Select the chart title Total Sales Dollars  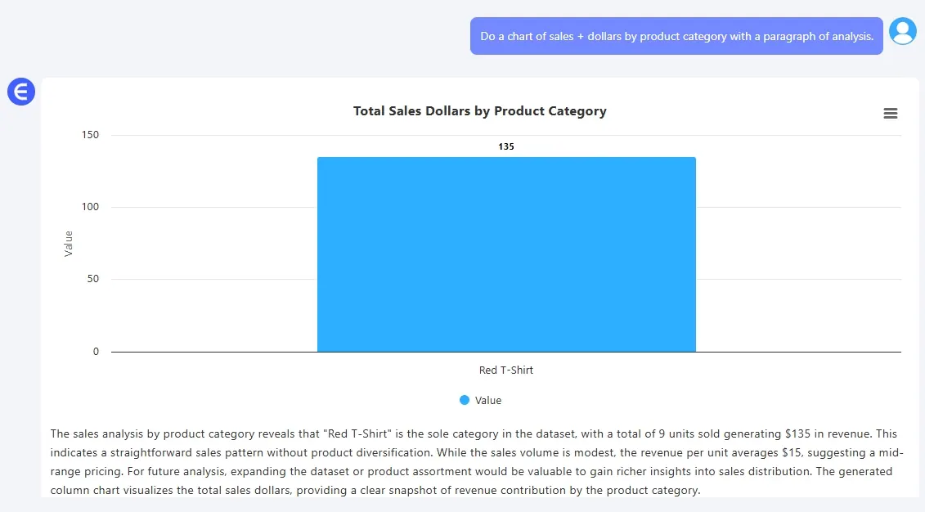pos(479,111)
